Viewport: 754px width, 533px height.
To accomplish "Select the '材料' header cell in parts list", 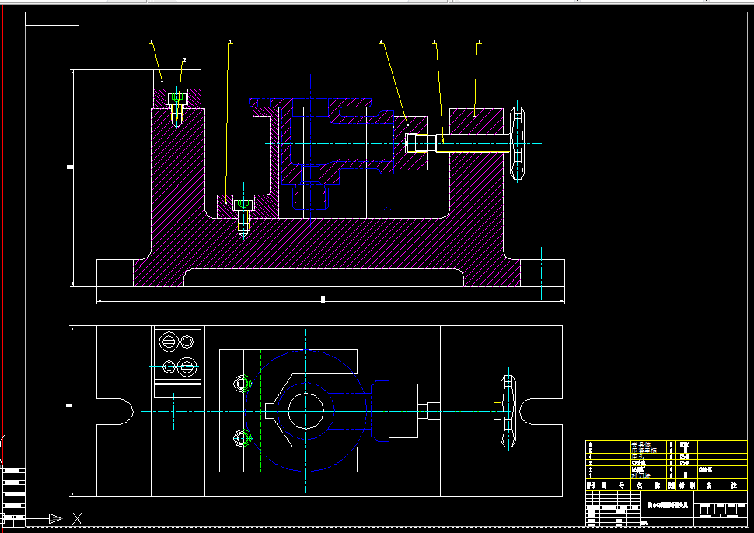I will coord(686,485).
